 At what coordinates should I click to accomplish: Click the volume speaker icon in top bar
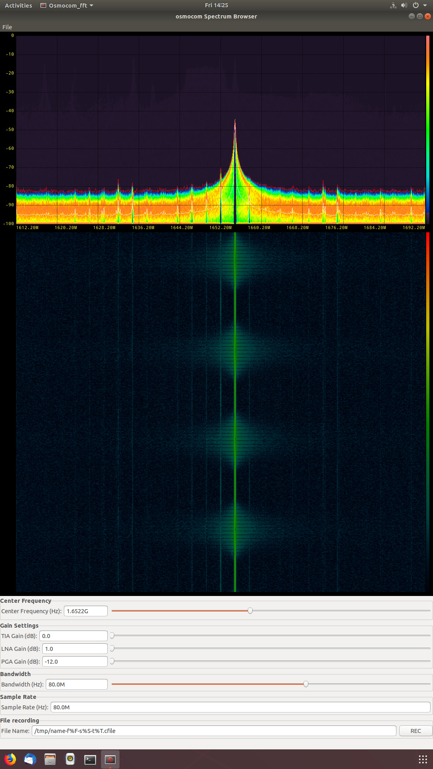click(404, 6)
